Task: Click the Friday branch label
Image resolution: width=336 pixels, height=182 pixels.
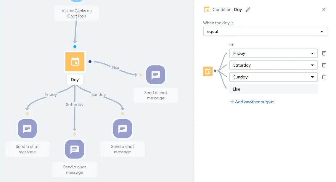Action: pos(51,94)
